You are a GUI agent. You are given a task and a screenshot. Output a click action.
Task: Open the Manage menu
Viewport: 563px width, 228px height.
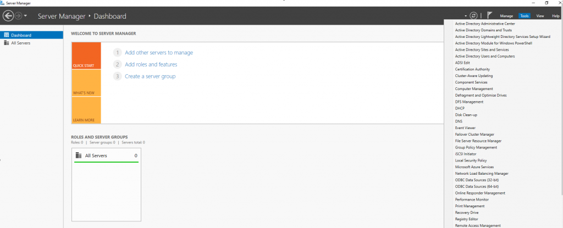506,16
